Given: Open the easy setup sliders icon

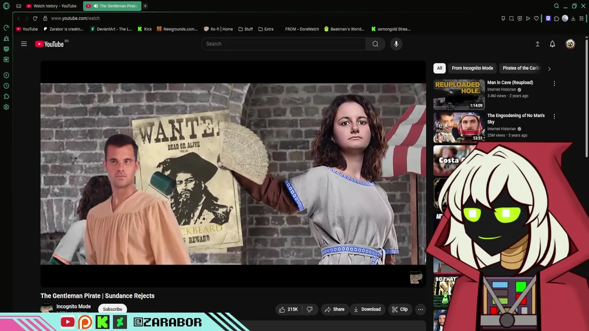Looking at the screenshot, I should (582, 18).
